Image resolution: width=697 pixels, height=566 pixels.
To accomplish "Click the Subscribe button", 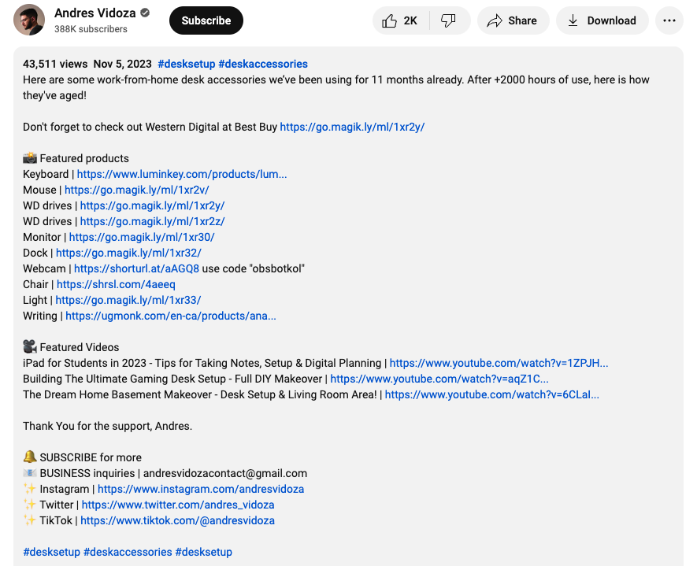I will (x=206, y=20).
